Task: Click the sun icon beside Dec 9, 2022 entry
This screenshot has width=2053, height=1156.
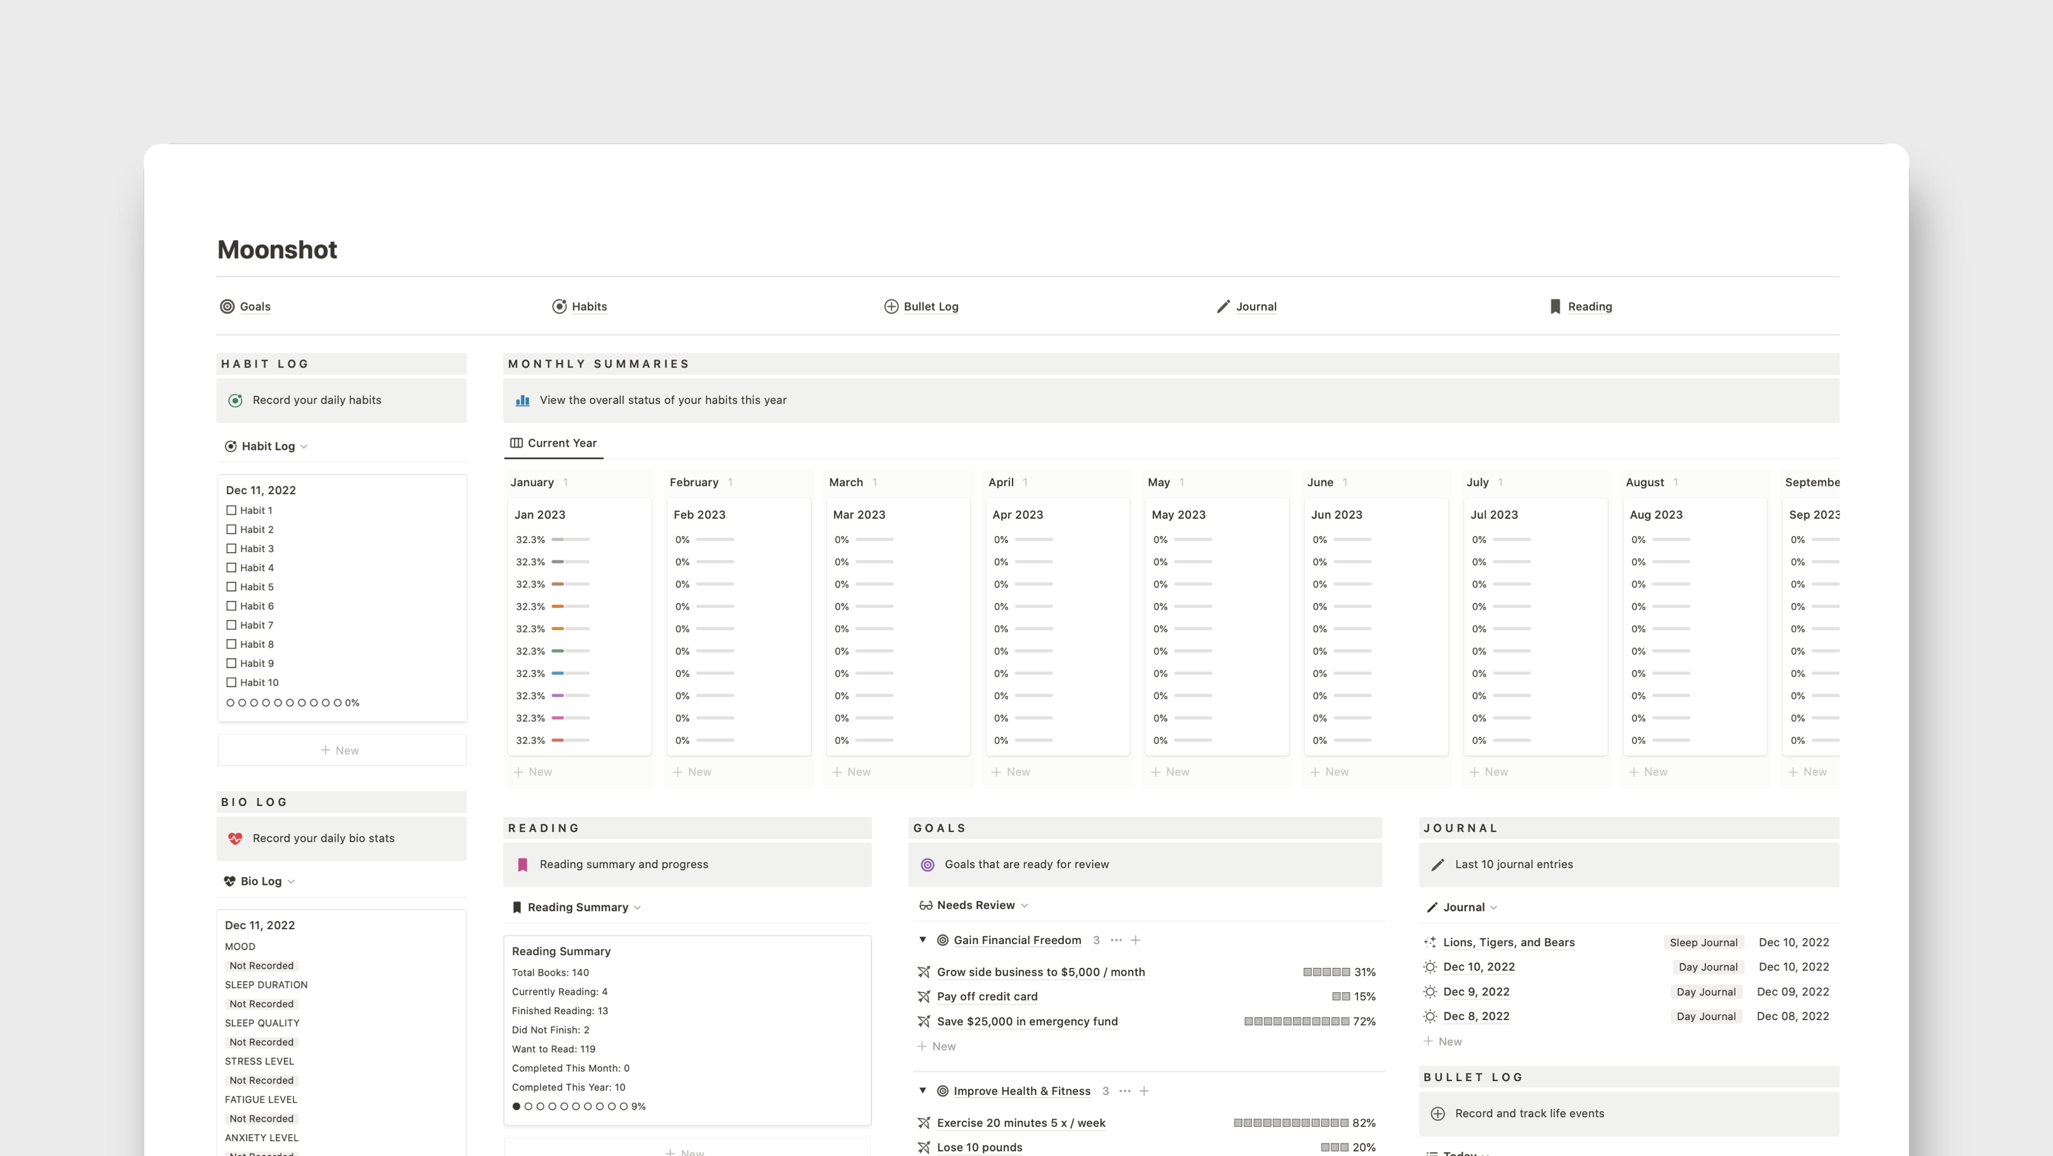Action: click(x=1430, y=992)
